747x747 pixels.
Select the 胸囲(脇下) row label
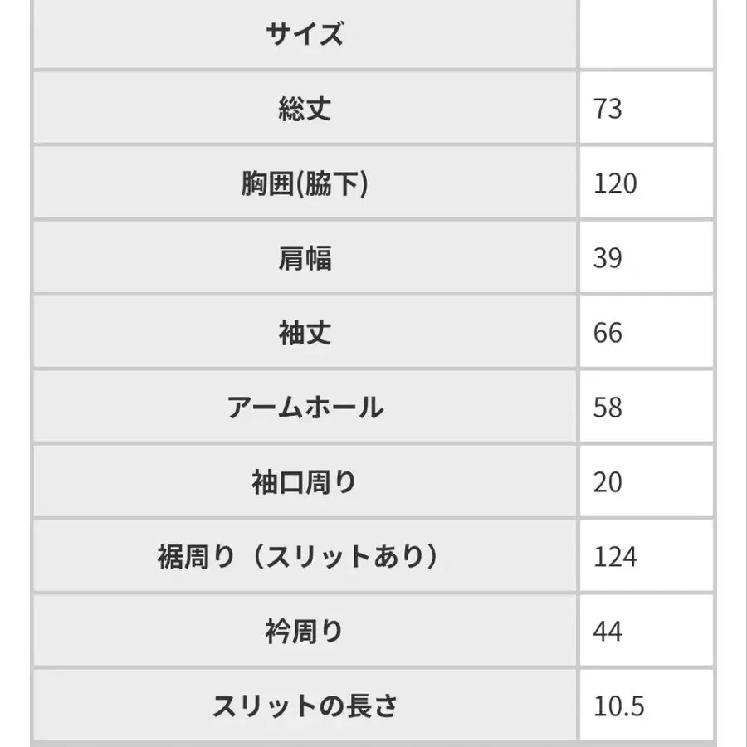coord(305,183)
